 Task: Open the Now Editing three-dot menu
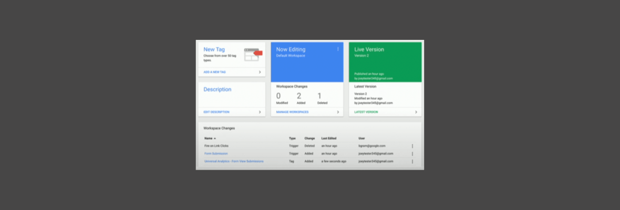pyautogui.click(x=338, y=49)
